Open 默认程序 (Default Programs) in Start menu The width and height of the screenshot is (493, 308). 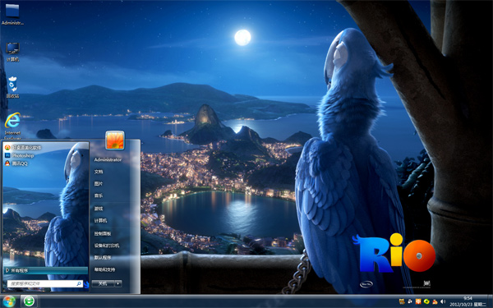click(x=103, y=257)
